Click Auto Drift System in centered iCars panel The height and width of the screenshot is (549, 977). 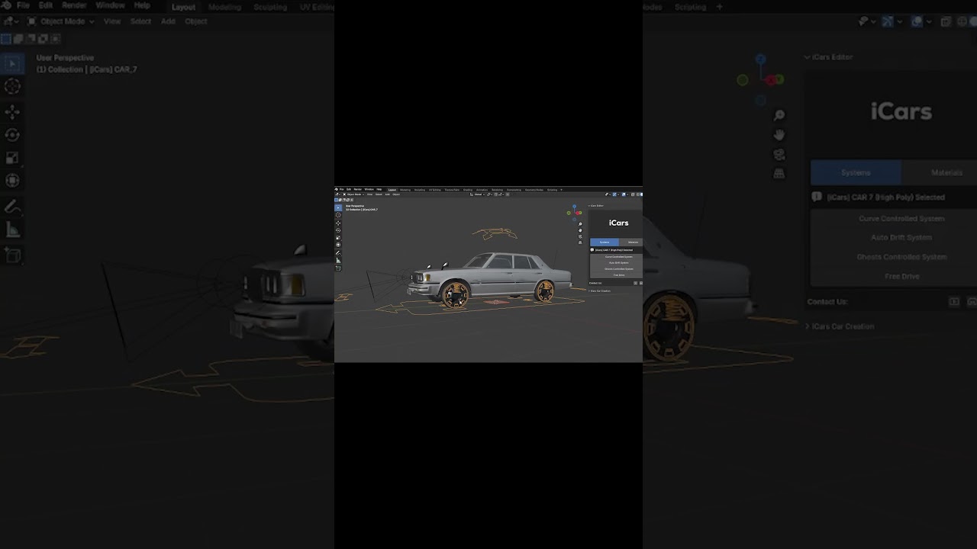(x=617, y=263)
